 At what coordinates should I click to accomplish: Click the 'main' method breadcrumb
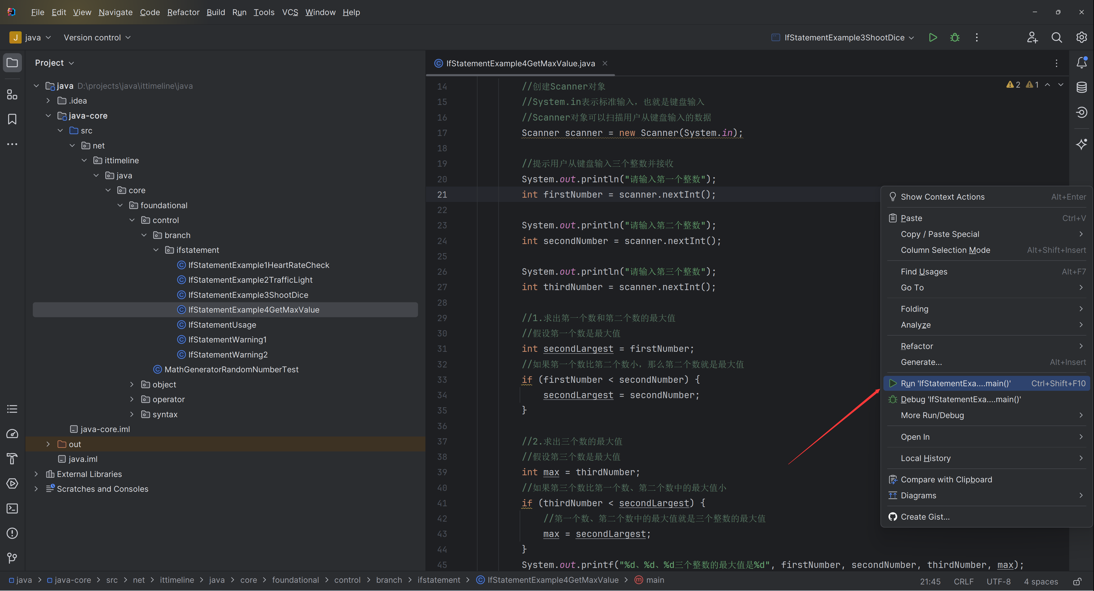tap(649, 580)
